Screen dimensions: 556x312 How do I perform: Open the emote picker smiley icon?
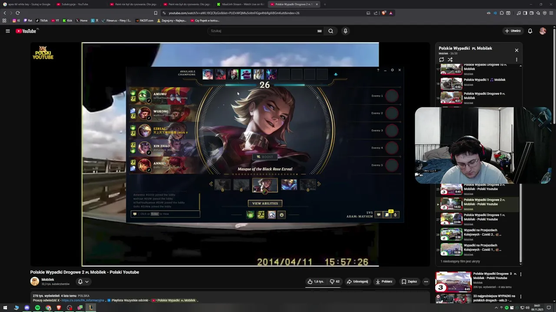(x=281, y=214)
